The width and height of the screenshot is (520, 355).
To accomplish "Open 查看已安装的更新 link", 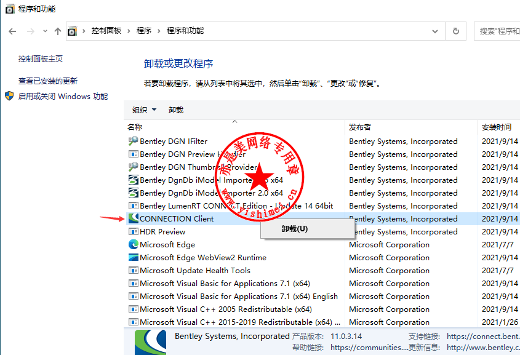I will point(48,81).
